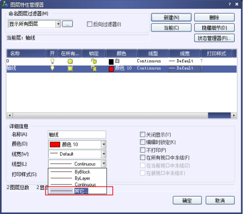Toggle lock icon for layer 0
243x214 pixels.
pyautogui.click(x=94, y=61)
